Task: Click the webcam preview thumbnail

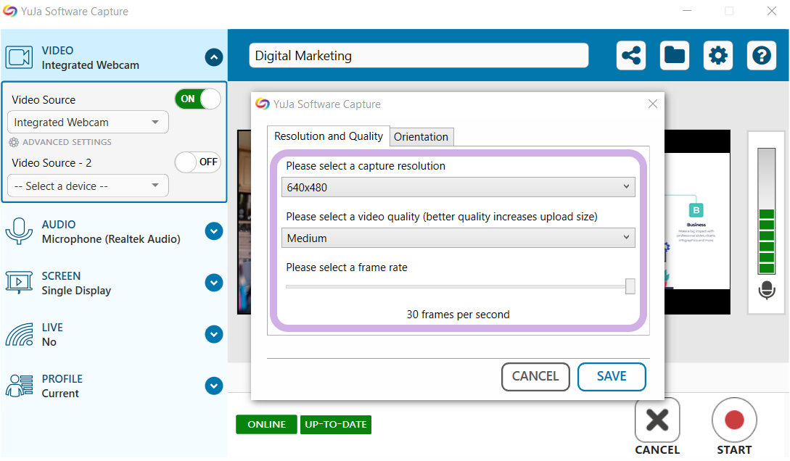Action: point(244,222)
